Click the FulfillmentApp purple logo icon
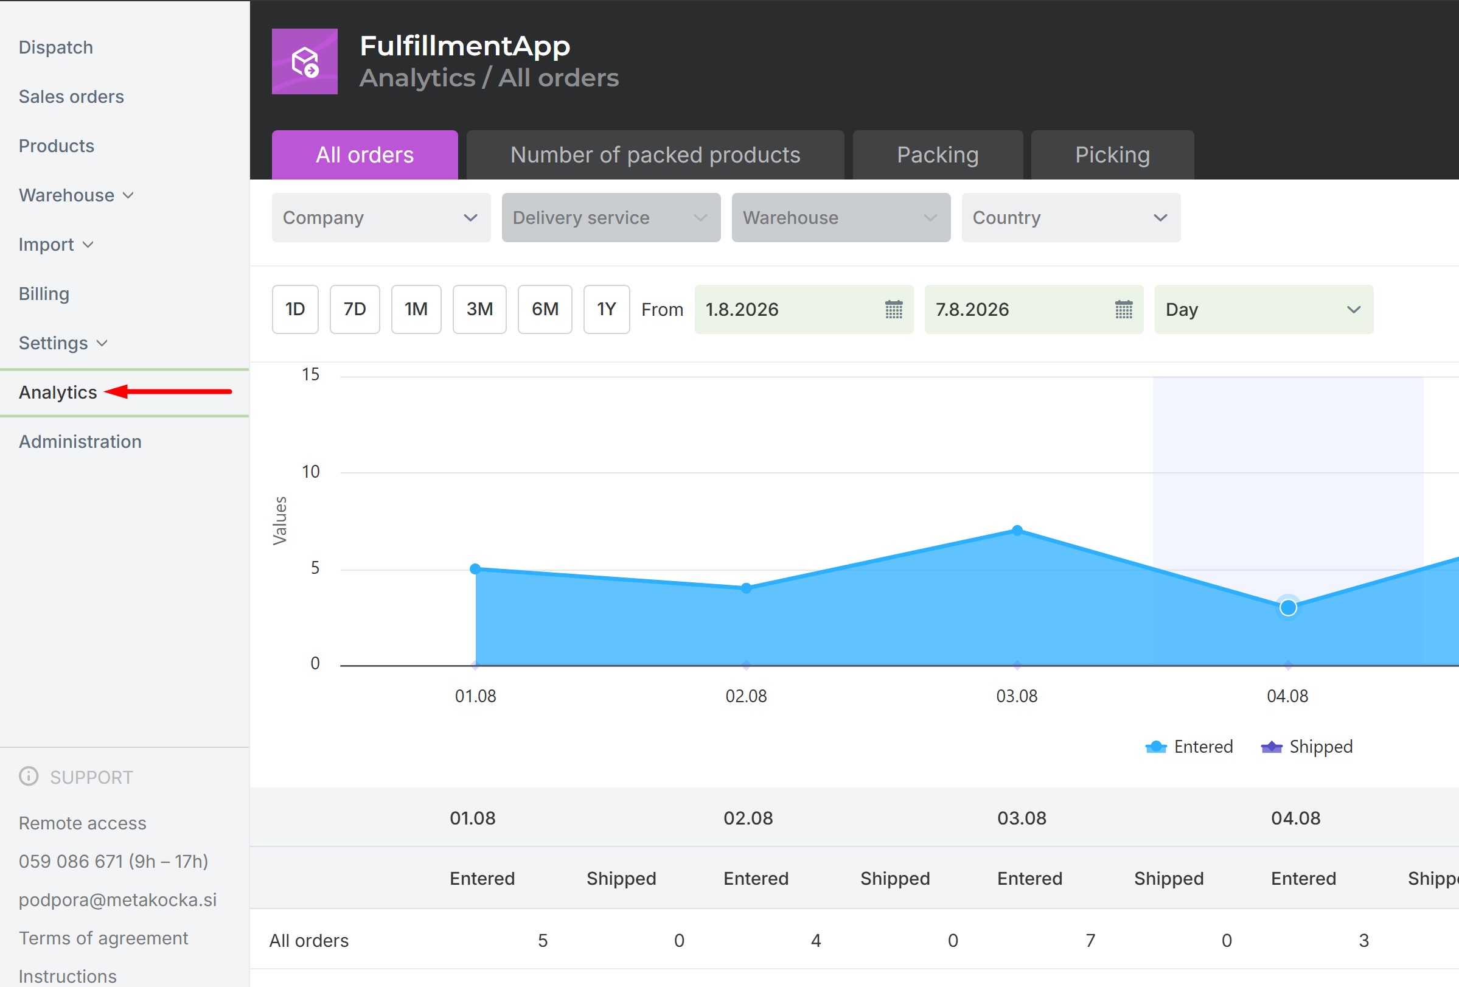The image size is (1459, 987). pyautogui.click(x=304, y=61)
